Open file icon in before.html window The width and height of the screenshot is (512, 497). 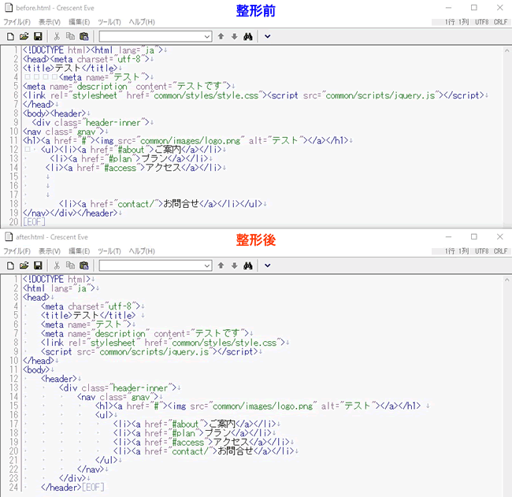(x=24, y=36)
